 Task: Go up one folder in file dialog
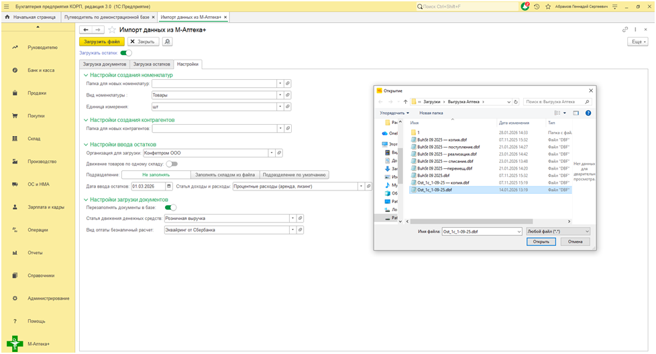pyautogui.click(x=404, y=101)
